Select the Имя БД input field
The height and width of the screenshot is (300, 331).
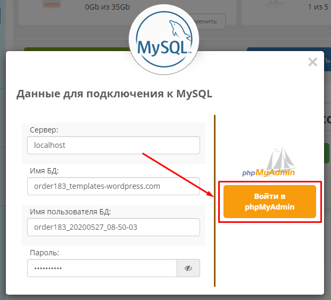pos(113,186)
